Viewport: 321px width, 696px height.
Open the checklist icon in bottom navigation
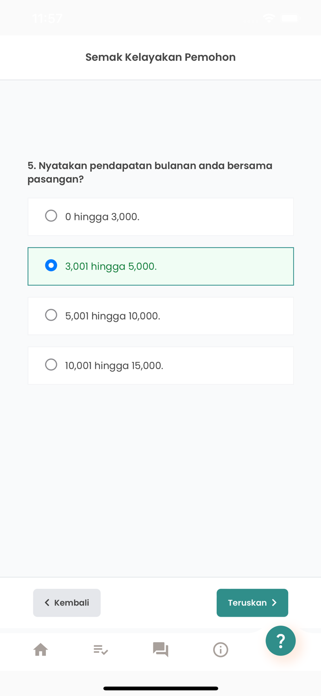coord(101,650)
